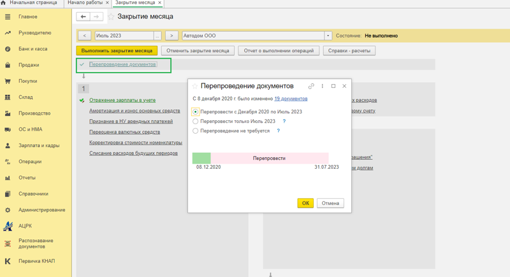Click the Администрирование gear icon

coord(8,210)
